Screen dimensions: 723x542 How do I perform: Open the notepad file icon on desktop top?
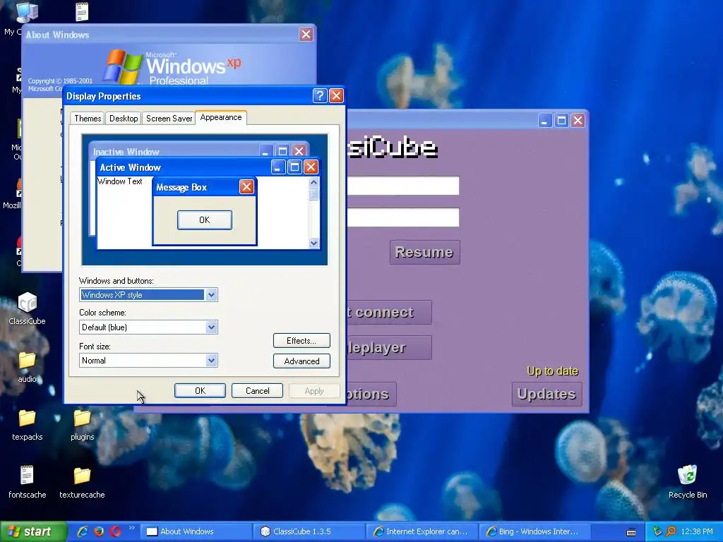pos(82,11)
